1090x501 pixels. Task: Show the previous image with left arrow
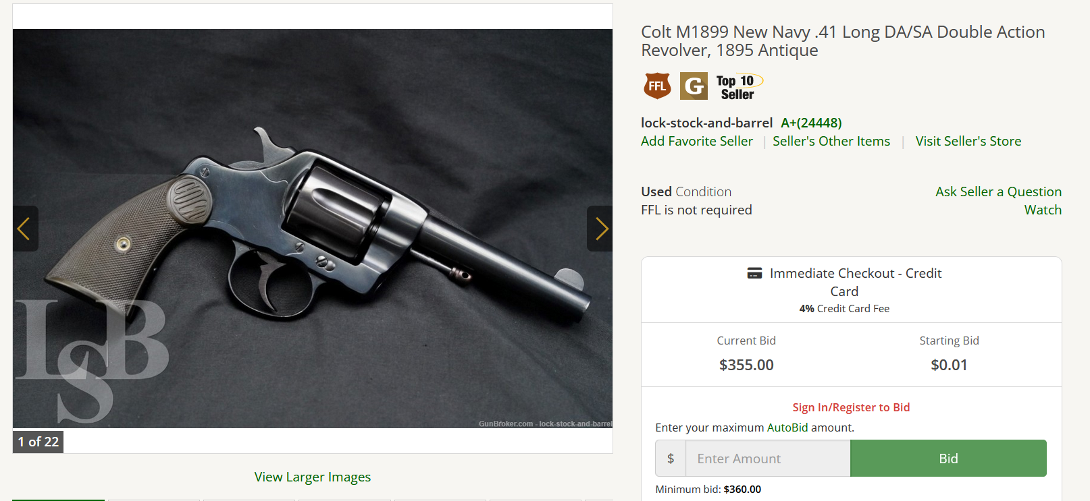[x=25, y=229]
